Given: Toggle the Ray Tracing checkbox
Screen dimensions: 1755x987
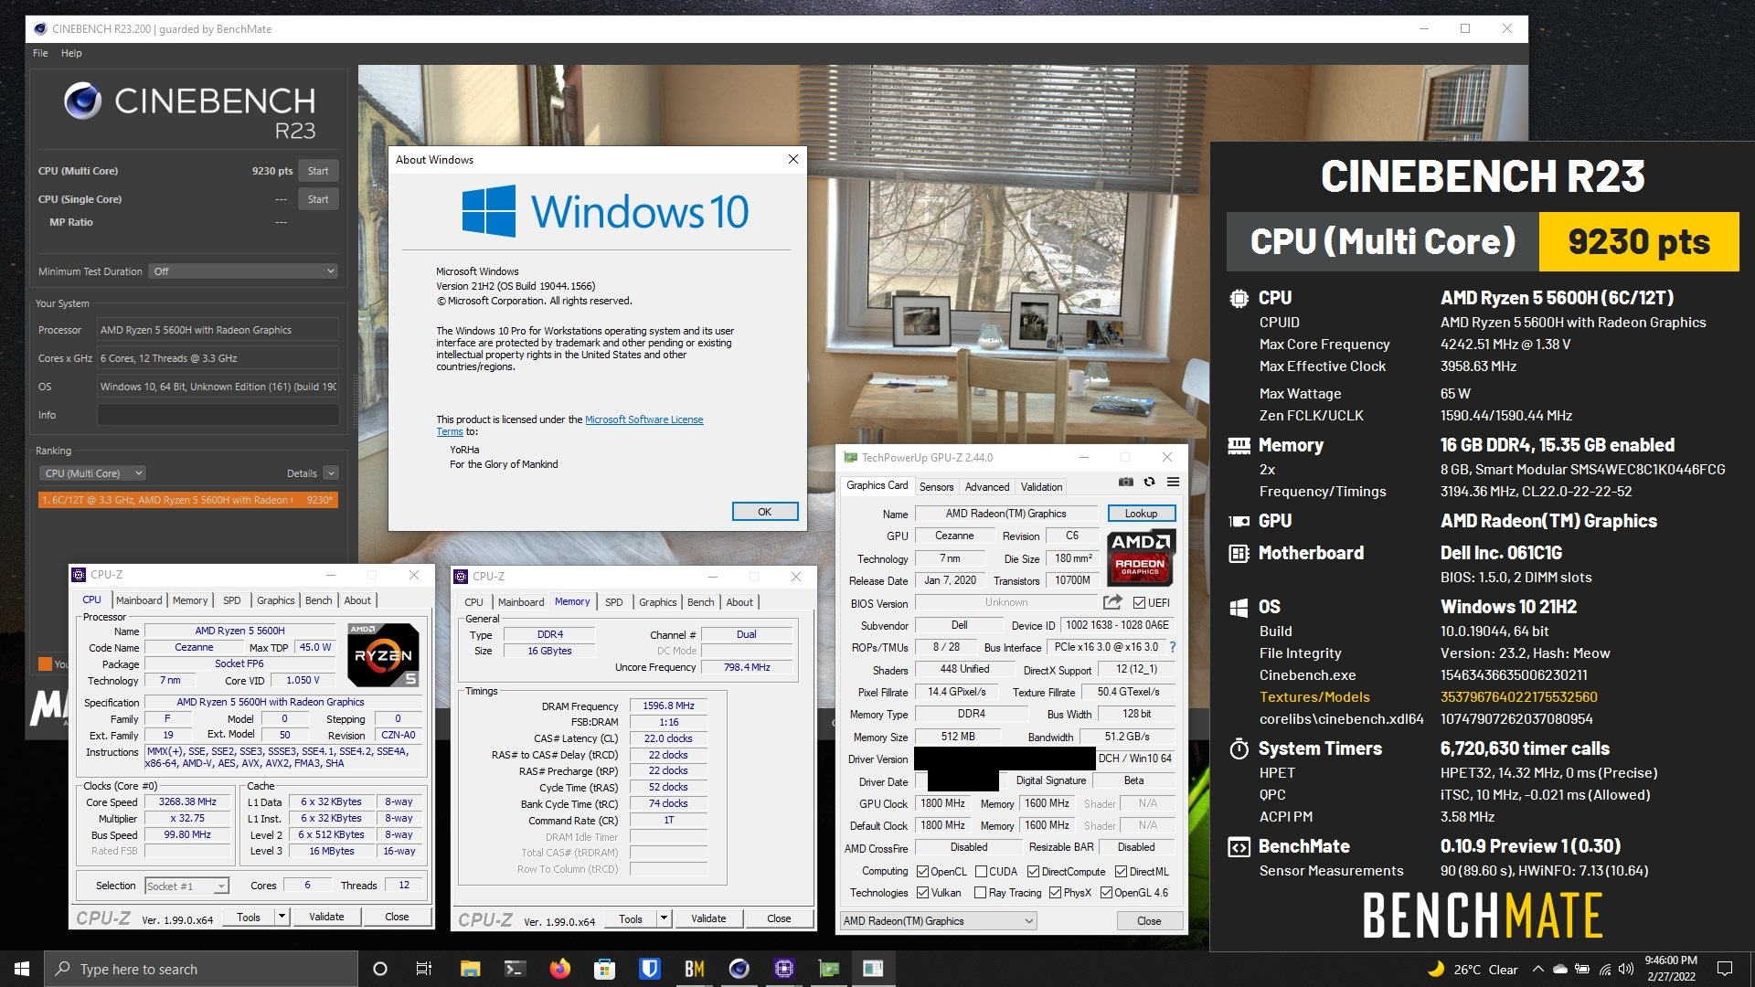Looking at the screenshot, I should point(981,893).
